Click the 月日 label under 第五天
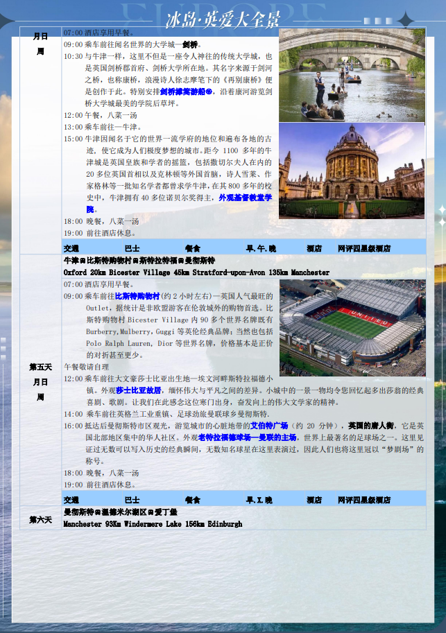The height and width of the screenshot is (633, 446). (x=40, y=382)
